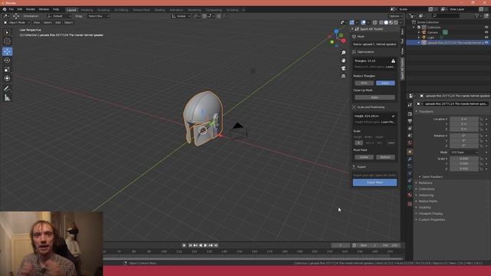
Task: Toggle the viewport overlays button
Action: point(363,22)
